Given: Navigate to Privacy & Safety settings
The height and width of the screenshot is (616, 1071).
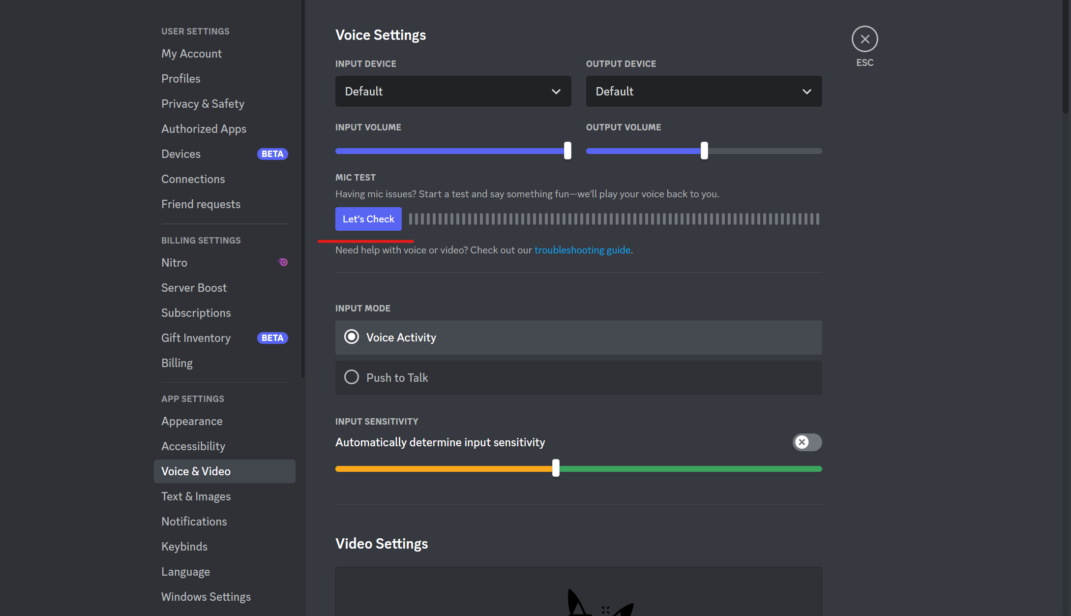Looking at the screenshot, I should (x=203, y=103).
